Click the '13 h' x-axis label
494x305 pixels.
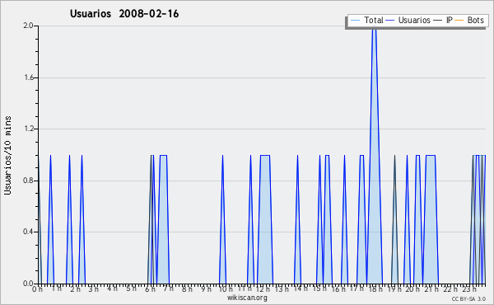click(x=282, y=289)
